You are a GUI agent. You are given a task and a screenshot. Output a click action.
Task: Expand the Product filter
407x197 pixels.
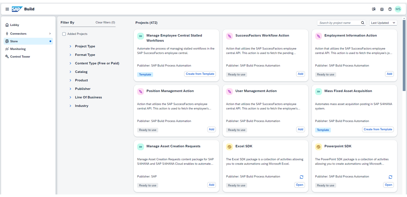point(70,80)
